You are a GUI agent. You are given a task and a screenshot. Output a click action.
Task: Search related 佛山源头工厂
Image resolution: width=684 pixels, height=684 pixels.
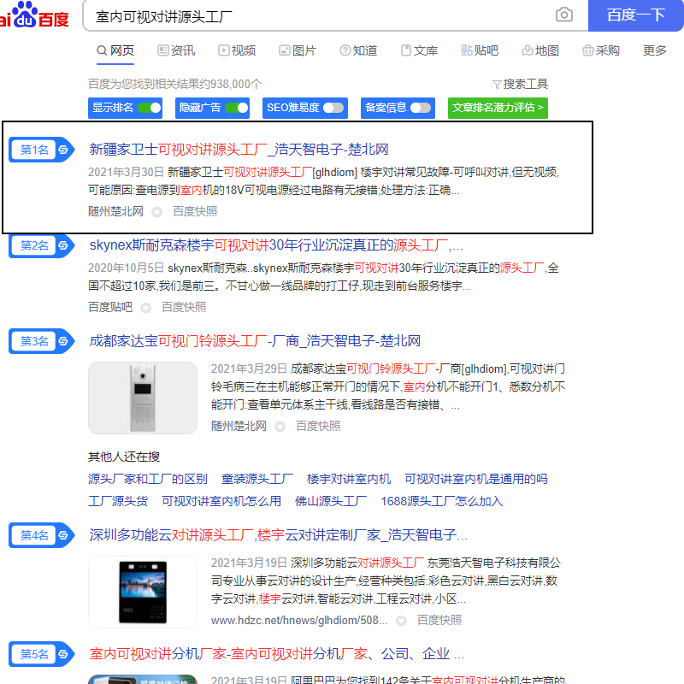pyautogui.click(x=331, y=501)
